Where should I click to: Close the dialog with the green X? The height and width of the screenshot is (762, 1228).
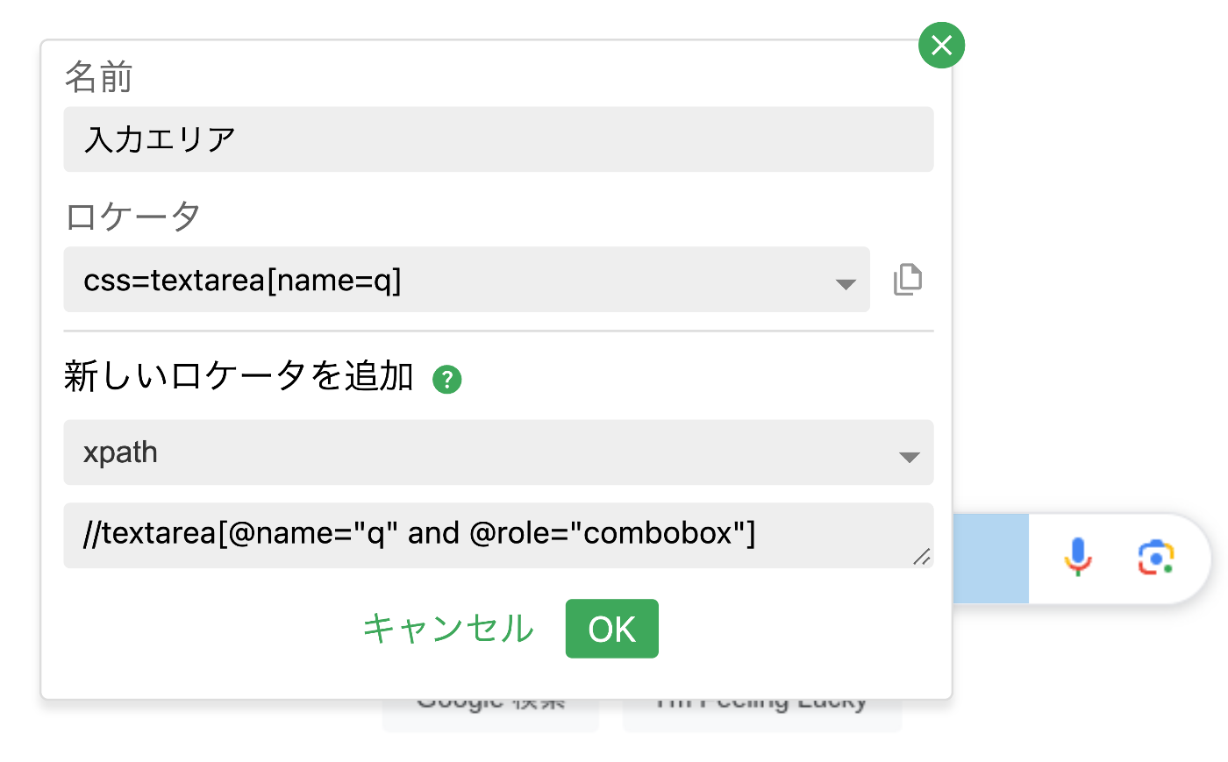coord(941,45)
